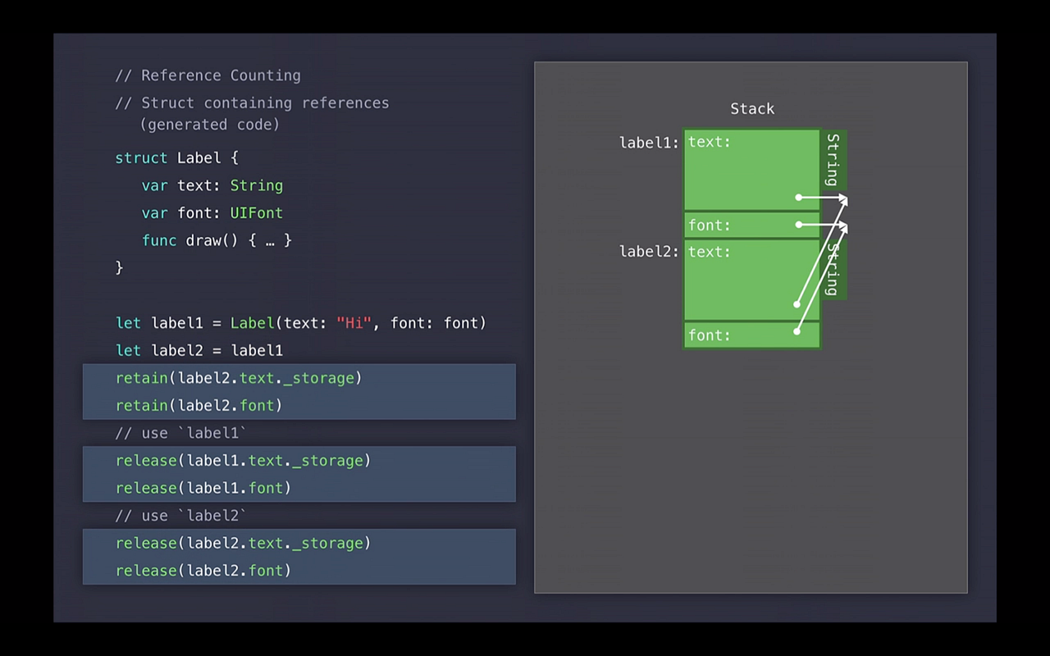Select the label1 text: field box
This screenshot has width=1050, height=656.
point(751,168)
